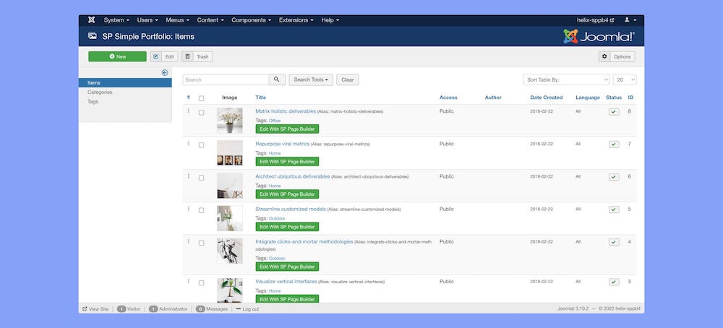The width and height of the screenshot is (723, 328).
Task: Click the Options gear button
Action: coord(617,56)
